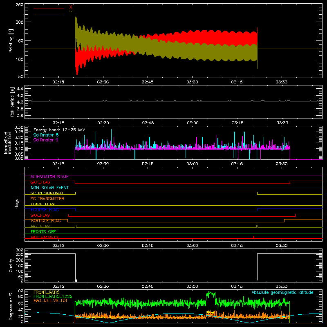Click the 'Energy band: 12-25 keV' text
This screenshot has width=327, height=327.
(x=59, y=130)
